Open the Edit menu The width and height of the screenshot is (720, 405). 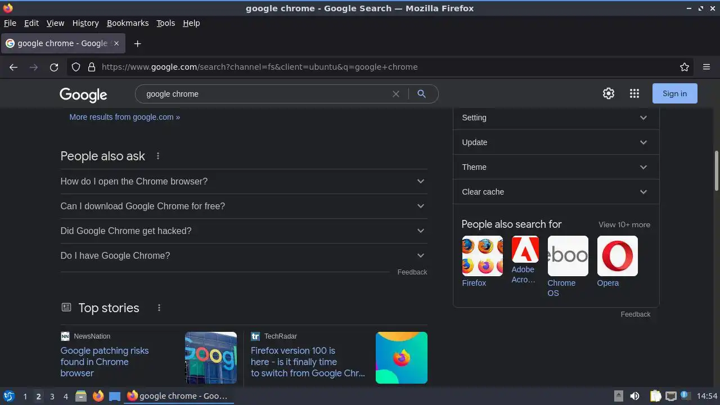pos(31,23)
